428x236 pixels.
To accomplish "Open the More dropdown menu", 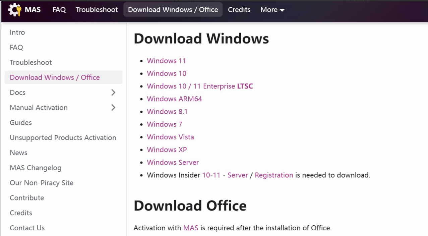I will (x=272, y=10).
